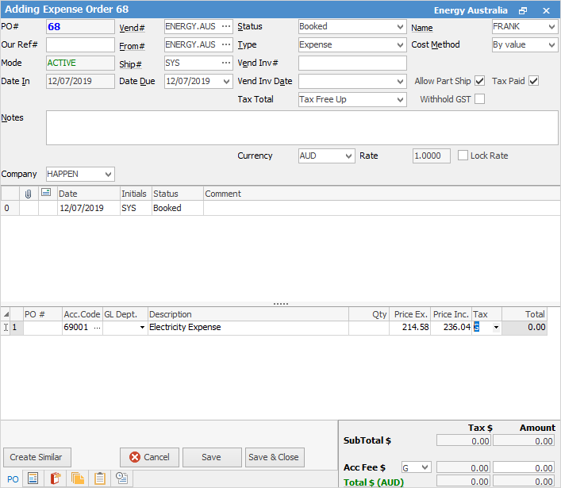Click the Vend# ellipsis lookup button

(226, 26)
